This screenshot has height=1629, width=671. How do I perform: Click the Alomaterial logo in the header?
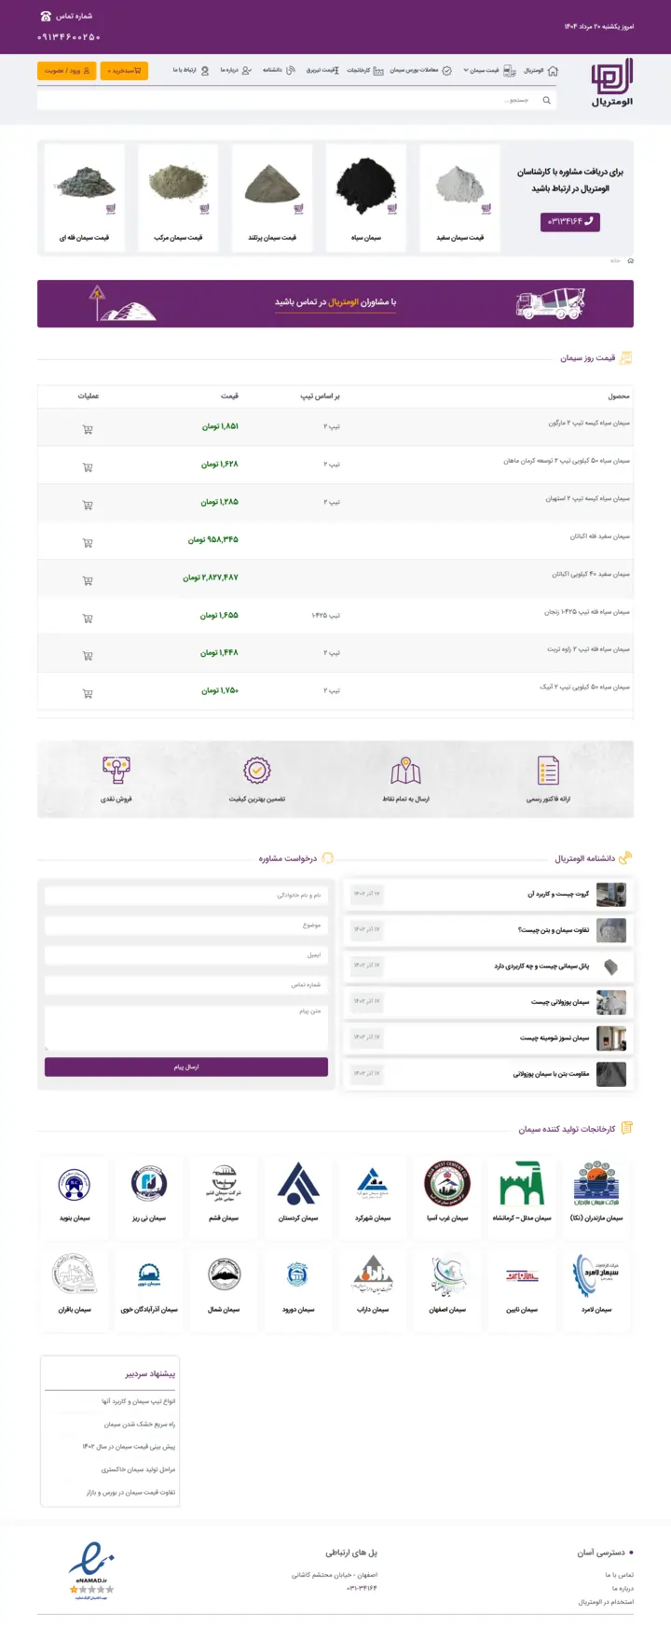[x=611, y=82]
